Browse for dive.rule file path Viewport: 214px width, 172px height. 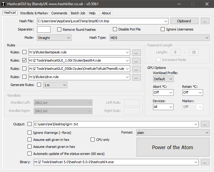tap(137, 77)
